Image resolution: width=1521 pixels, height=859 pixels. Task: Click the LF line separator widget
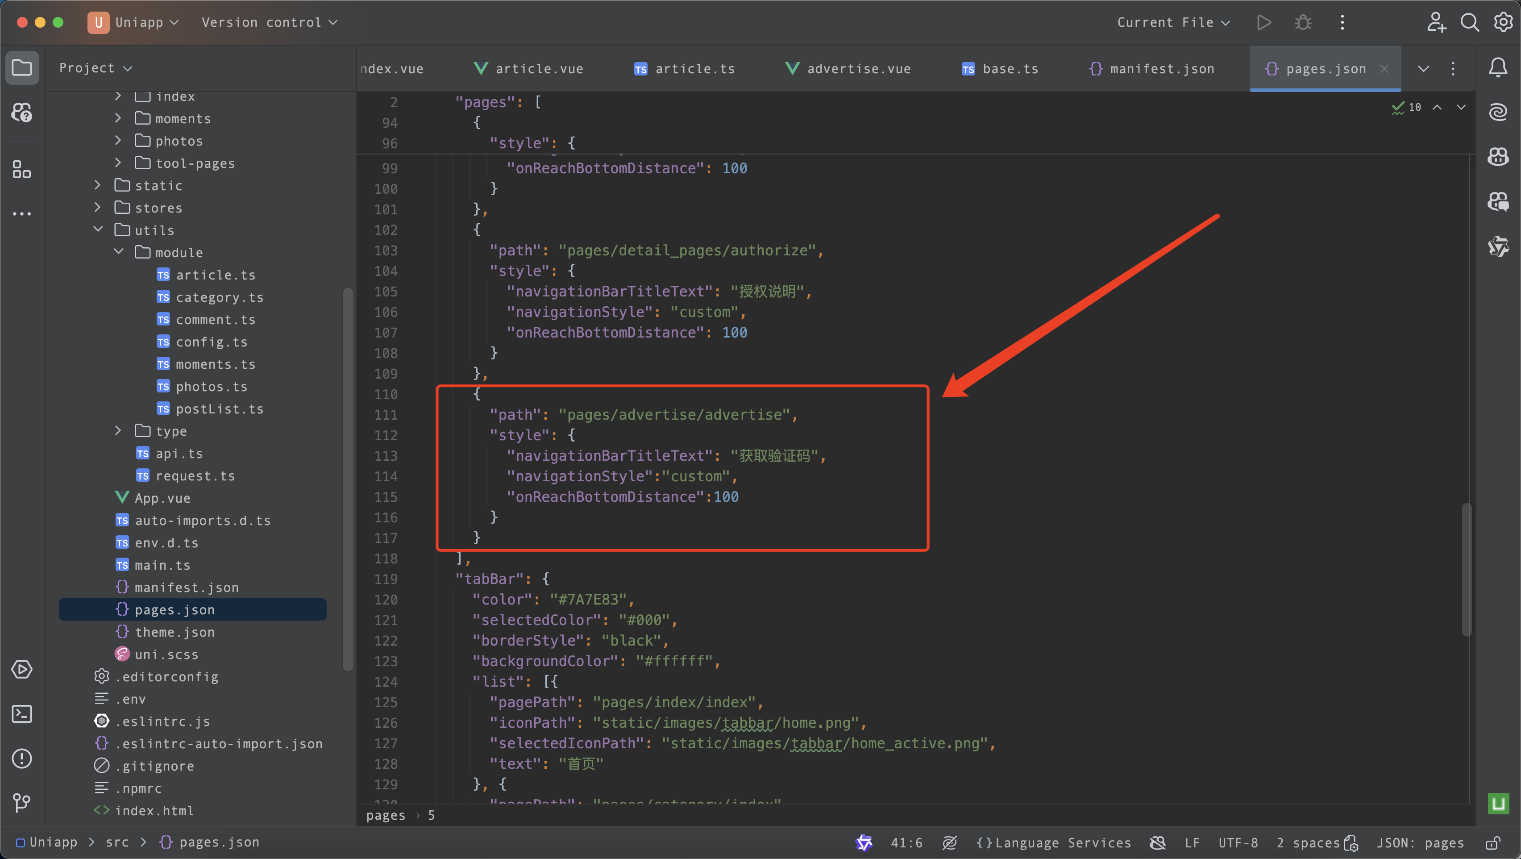1192,842
